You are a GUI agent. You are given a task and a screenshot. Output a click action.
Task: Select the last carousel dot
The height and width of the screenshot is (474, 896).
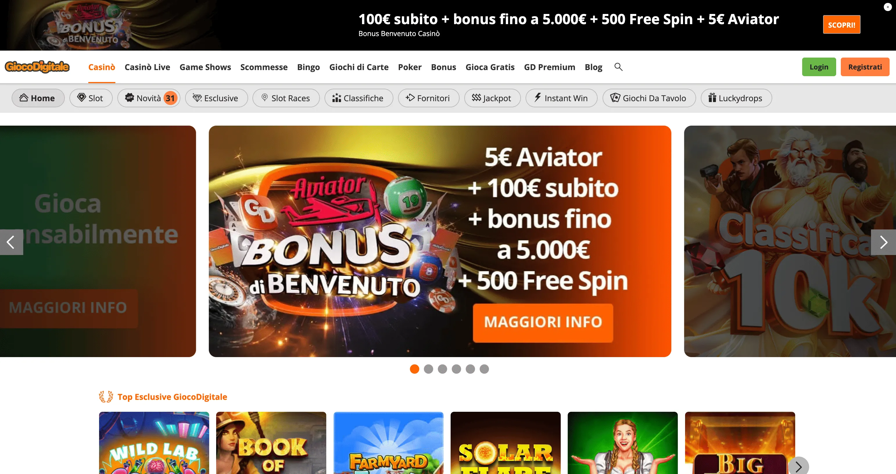click(484, 369)
